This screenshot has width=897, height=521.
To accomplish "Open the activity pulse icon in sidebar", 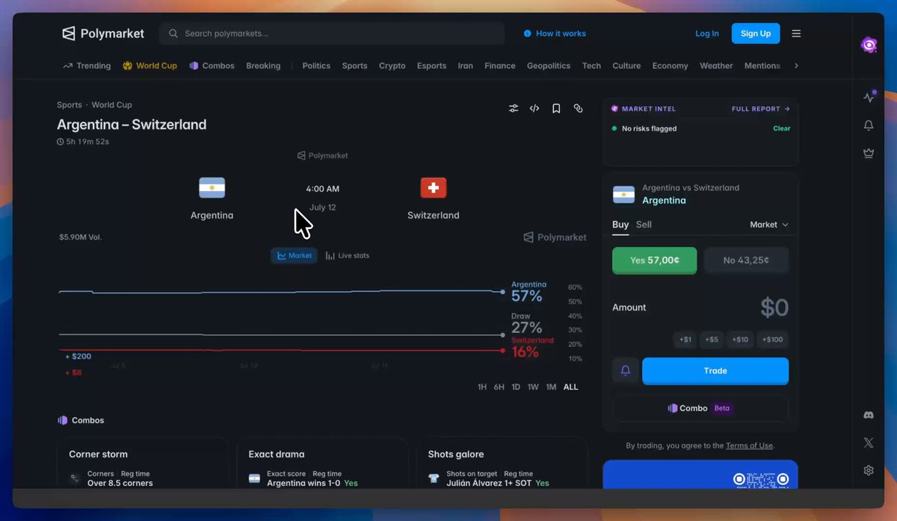I will click(869, 97).
